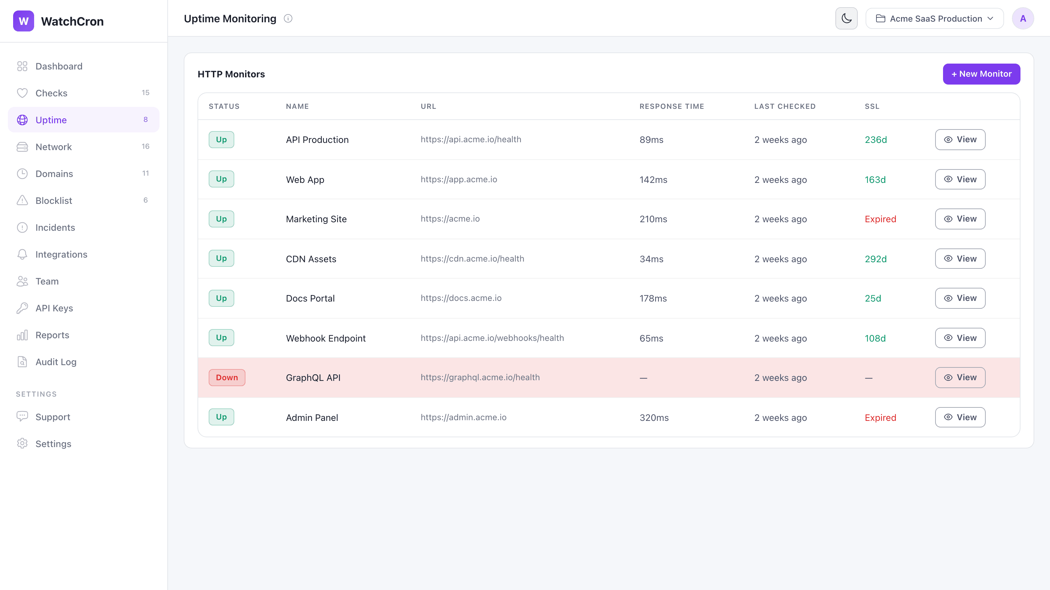Click the Blocklist warning triangle icon
The width and height of the screenshot is (1050, 590).
(x=22, y=201)
